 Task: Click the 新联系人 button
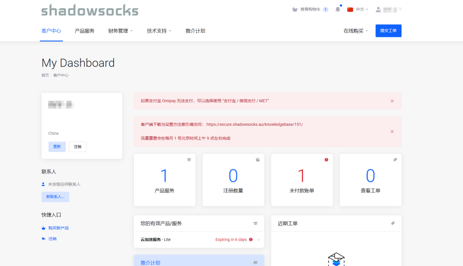tap(55, 197)
